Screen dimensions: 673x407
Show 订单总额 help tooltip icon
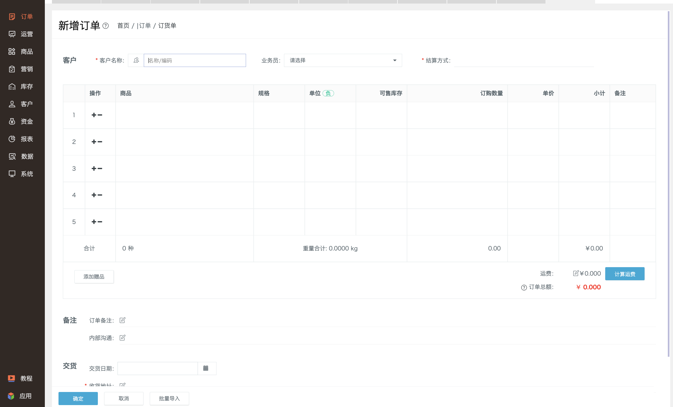[524, 287]
